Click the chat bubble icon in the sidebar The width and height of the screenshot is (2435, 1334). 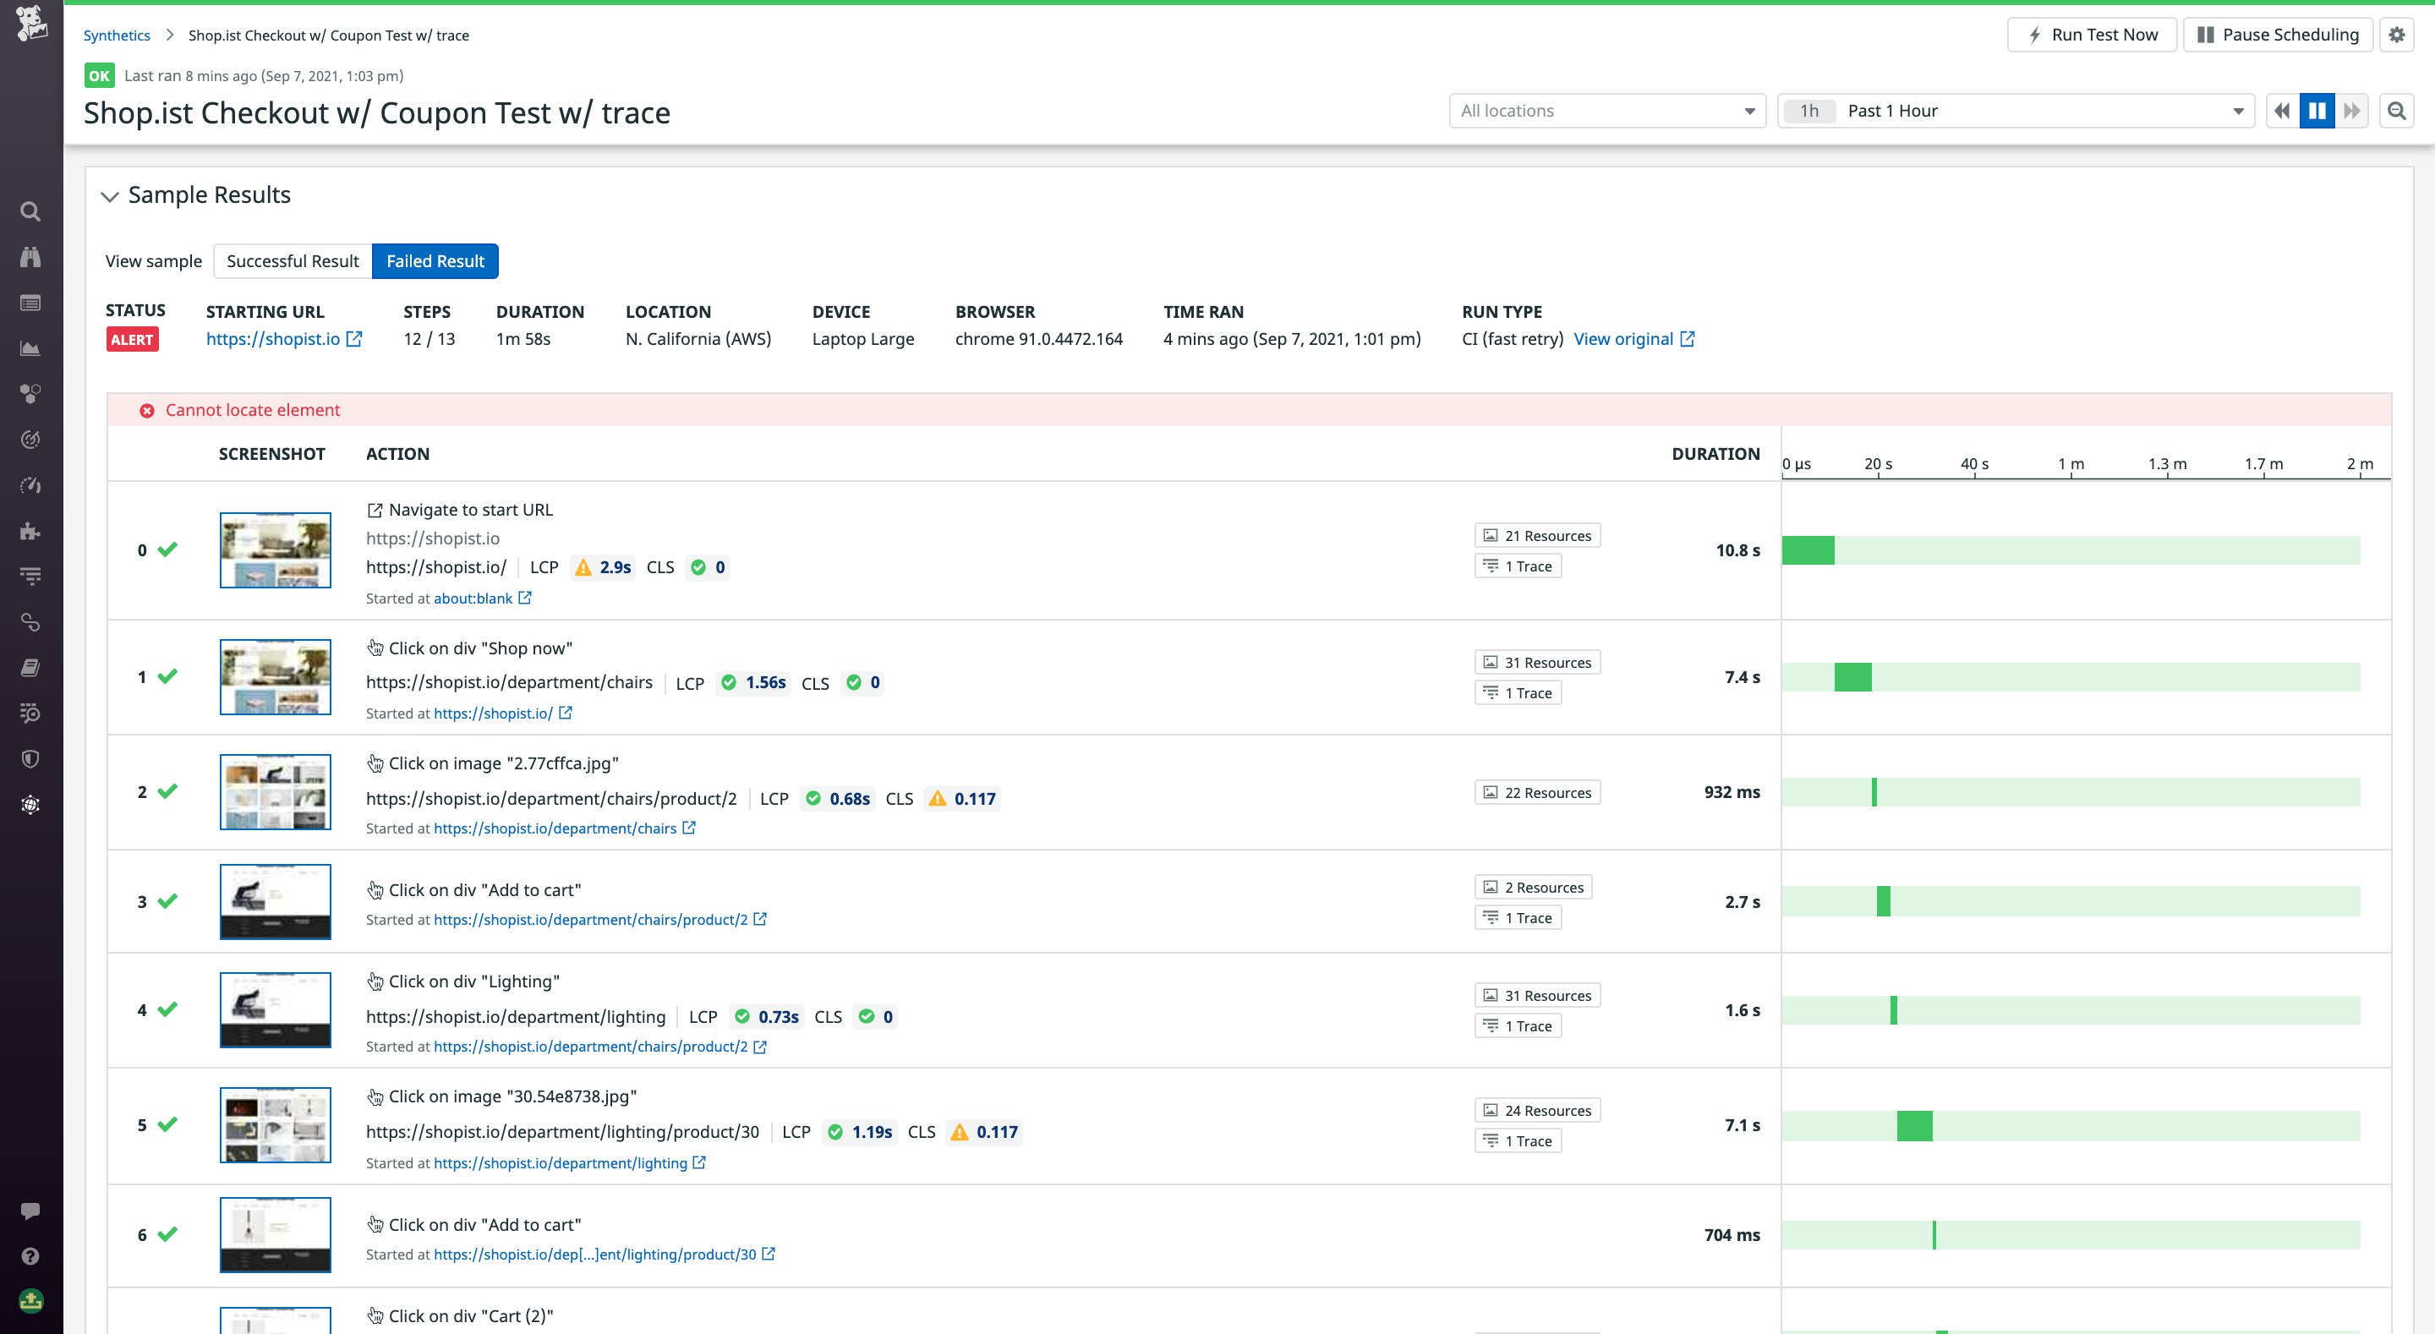click(30, 1211)
